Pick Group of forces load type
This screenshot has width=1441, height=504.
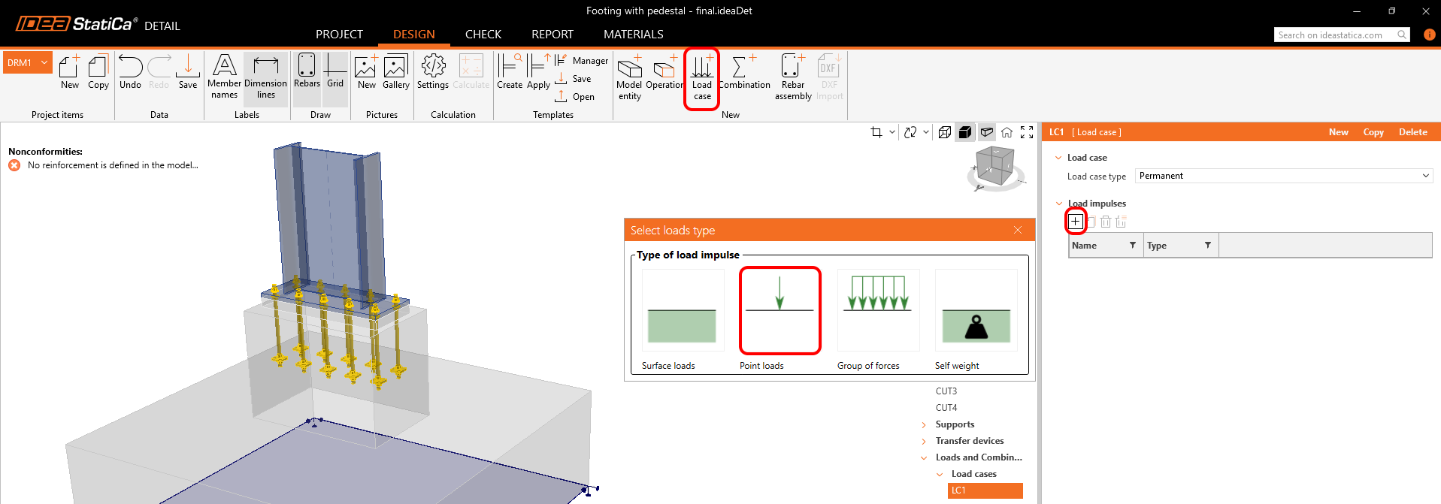click(x=877, y=310)
